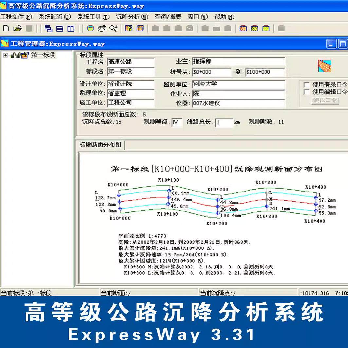Select the 标段断面分布图 tab
348x348 pixels.
[x=100, y=145]
